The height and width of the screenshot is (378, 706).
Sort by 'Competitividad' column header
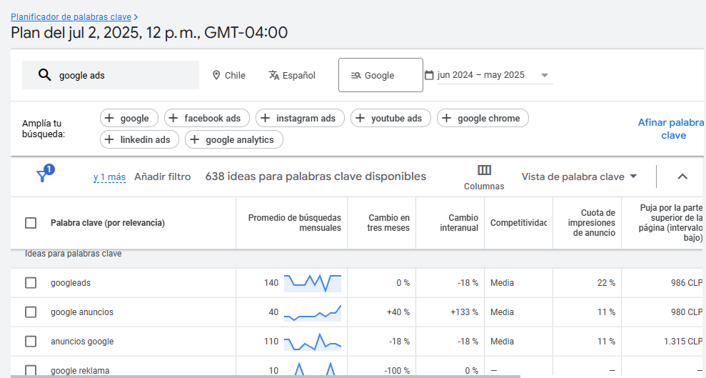coord(518,223)
